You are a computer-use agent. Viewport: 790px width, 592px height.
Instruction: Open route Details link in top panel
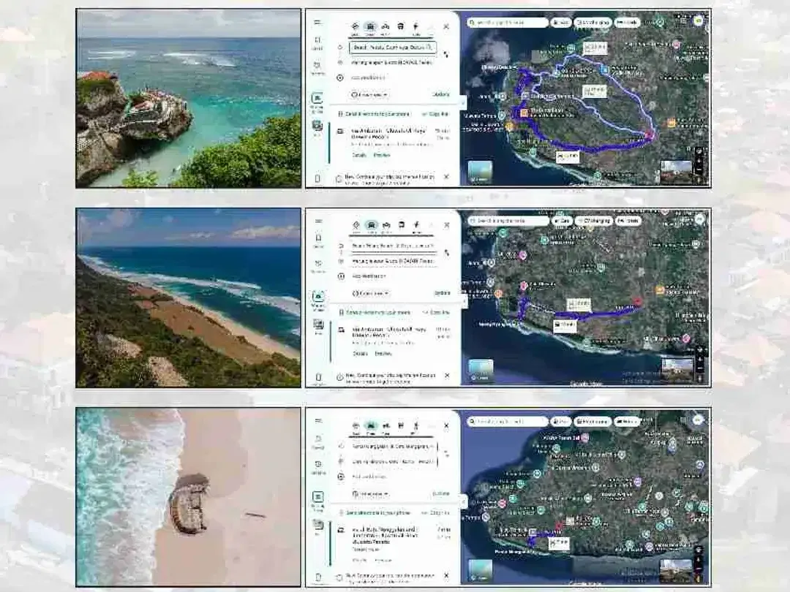[x=359, y=155]
